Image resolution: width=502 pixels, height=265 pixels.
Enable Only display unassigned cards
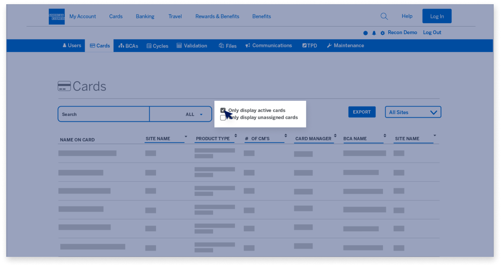223,118
